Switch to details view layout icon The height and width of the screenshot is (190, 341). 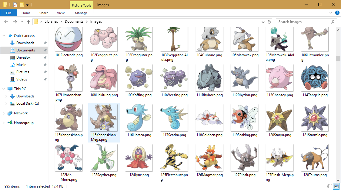click(329, 186)
